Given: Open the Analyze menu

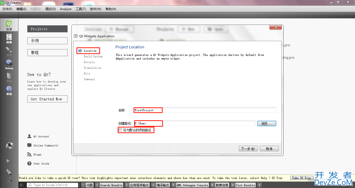Looking at the screenshot, I should pyautogui.click(x=65, y=9).
